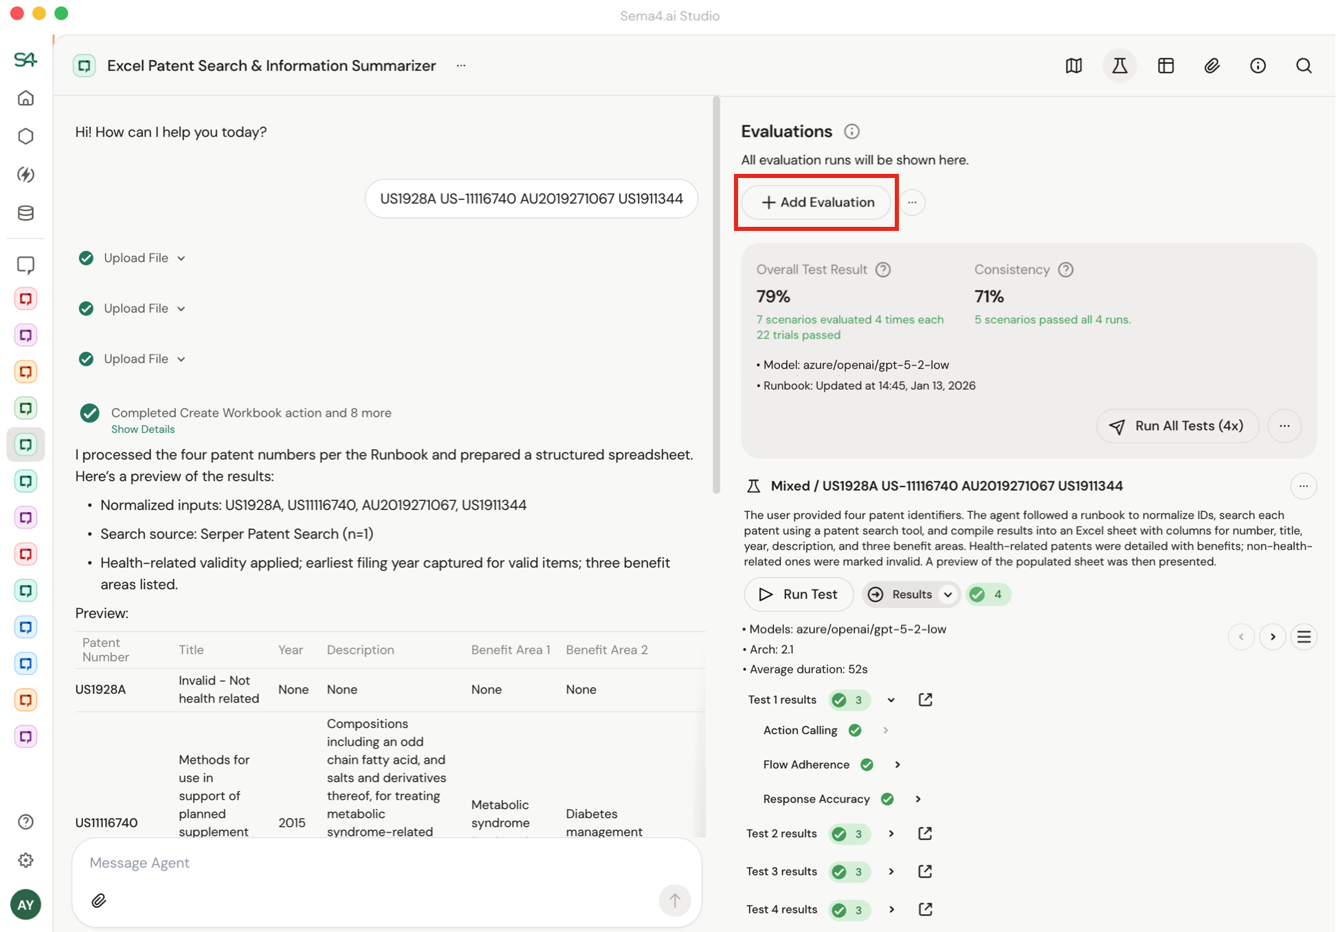Screen dimensions: 1336x932
Task: Click the Show Details link
Action: click(143, 430)
